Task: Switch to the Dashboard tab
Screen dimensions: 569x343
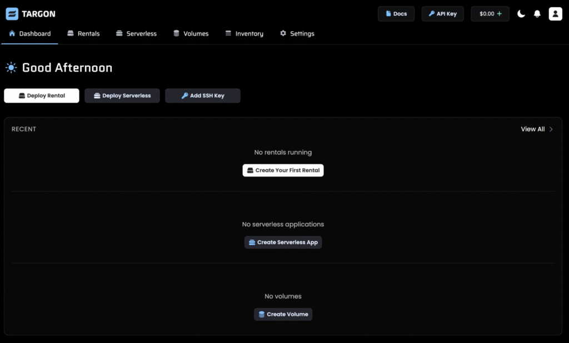Action: pyautogui.click(x=30, y=34)
